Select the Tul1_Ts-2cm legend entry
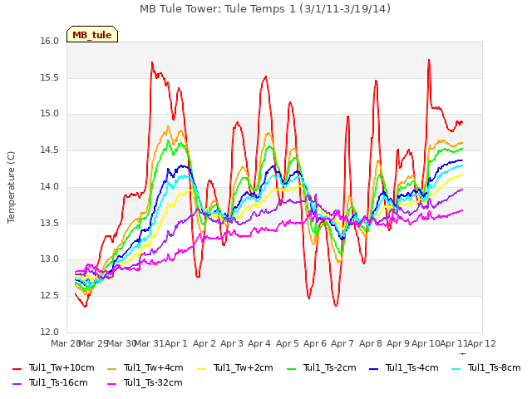This screenshot has height=399, width=532. [x=322, y=367]
